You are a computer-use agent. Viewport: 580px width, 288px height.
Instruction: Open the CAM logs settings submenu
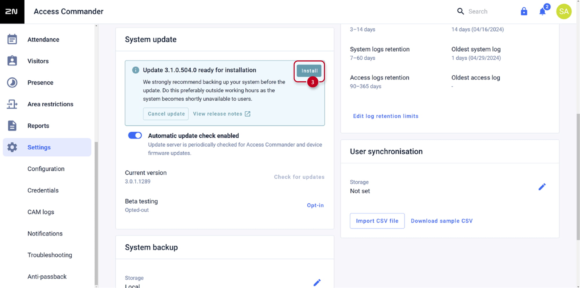41,212
